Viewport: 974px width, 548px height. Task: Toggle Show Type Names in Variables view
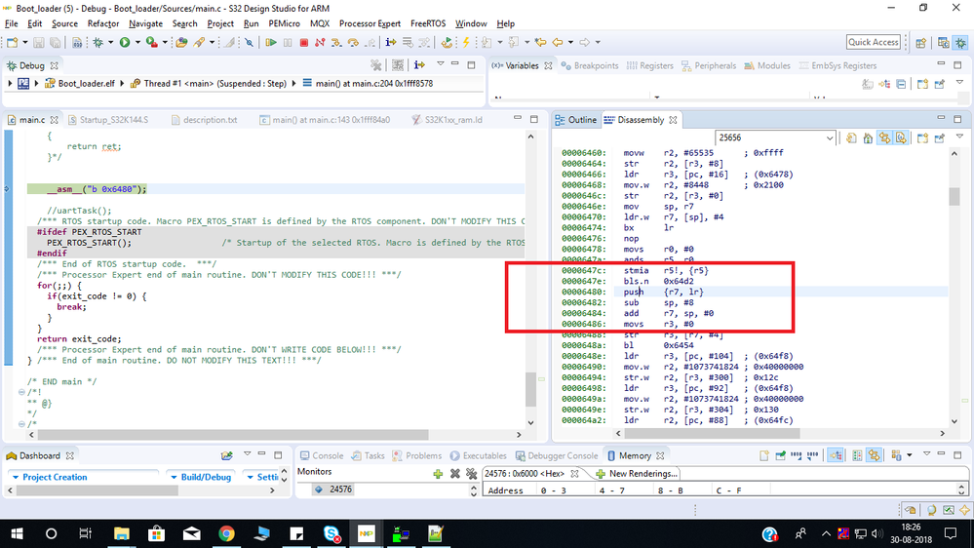click(x=868, y=84)
